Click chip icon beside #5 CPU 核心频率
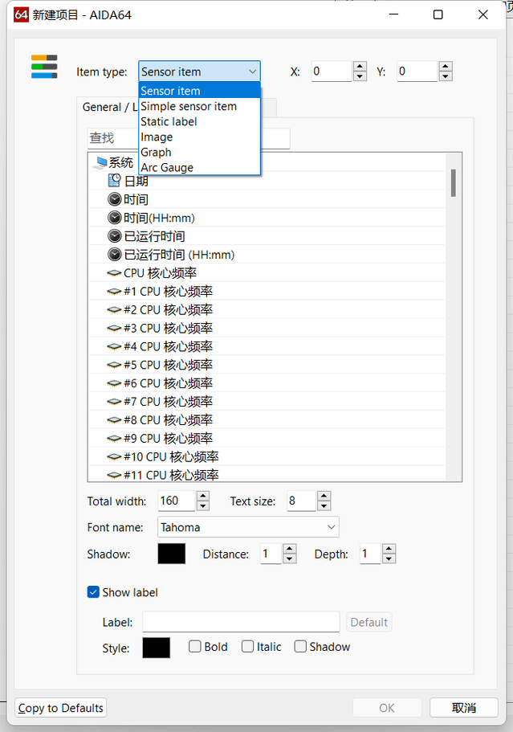The height and width of the screenshot is (732, 513). (114, 365)
